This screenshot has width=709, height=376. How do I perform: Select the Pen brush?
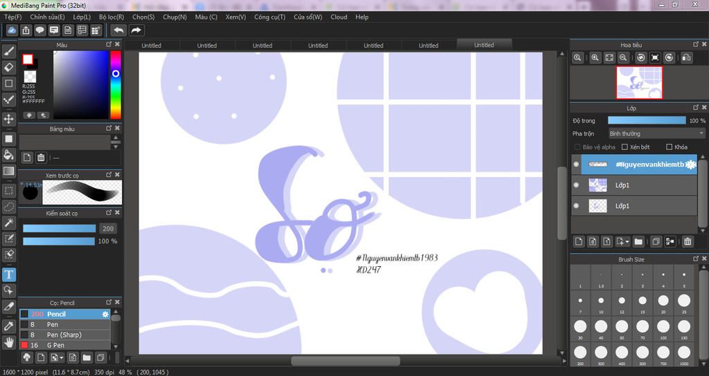(x=64, y=325)
